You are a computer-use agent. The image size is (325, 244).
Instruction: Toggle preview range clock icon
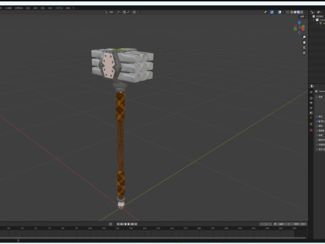[275, 224]
